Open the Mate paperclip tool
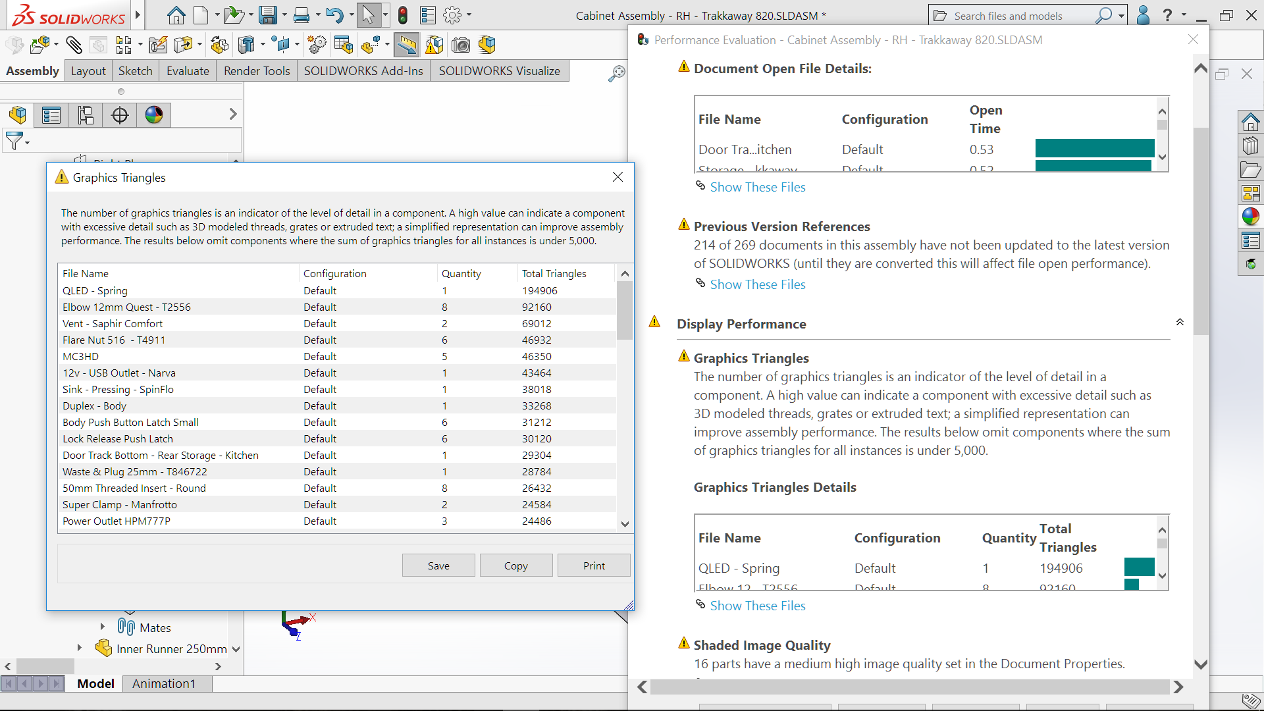This screenshot has height=711, width=1264. [x=74, y=45]
